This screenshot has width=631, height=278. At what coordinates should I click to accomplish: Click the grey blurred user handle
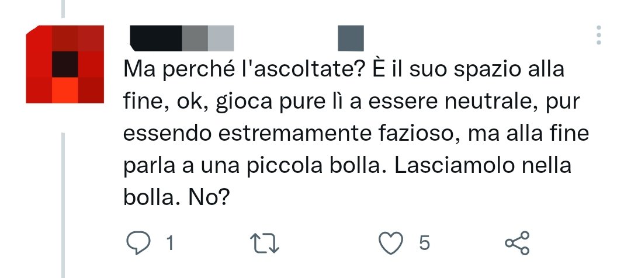(207, 38)
